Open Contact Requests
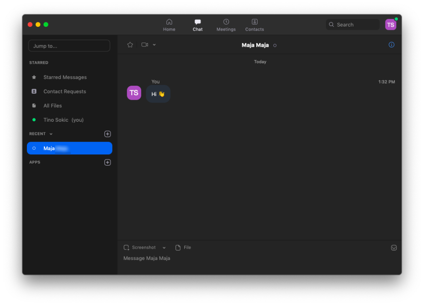Screen dimensions: 424x305 point(65,91)
